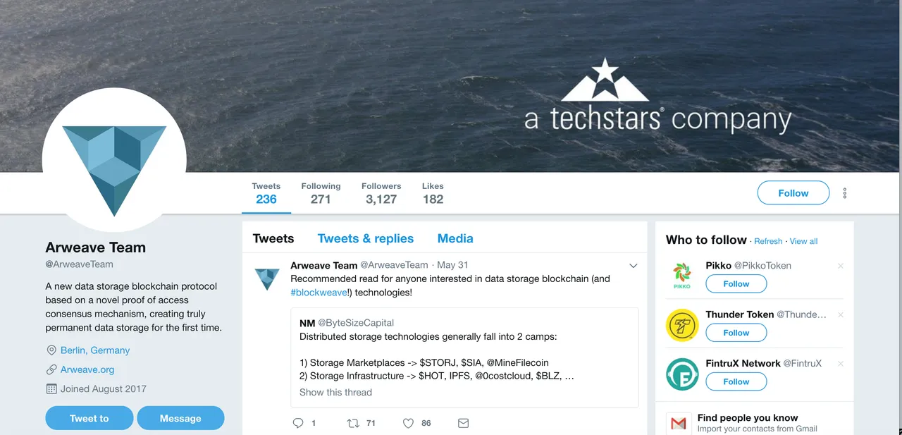Screen dimensions: 902x435
Task: Click the Arweave Team profile picture
Action: coord(114,160)
